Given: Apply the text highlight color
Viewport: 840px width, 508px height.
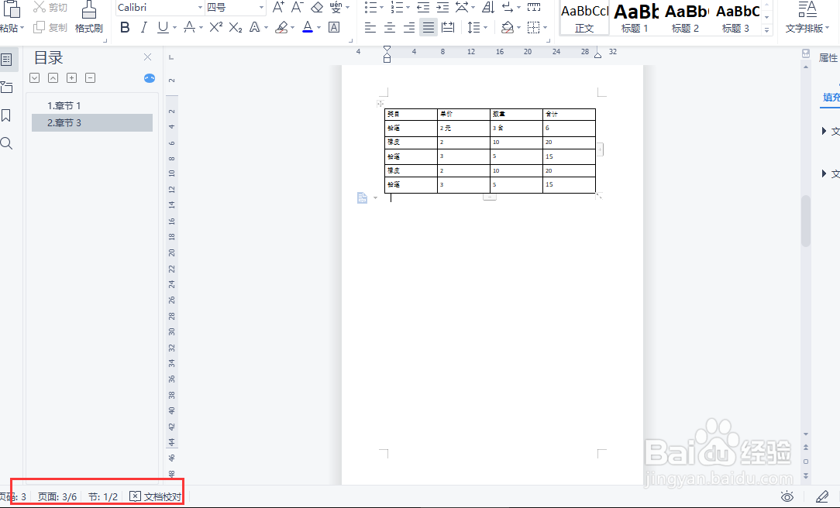Looking at the screenshot, I should pyautogui.click(x=281, y=27).
